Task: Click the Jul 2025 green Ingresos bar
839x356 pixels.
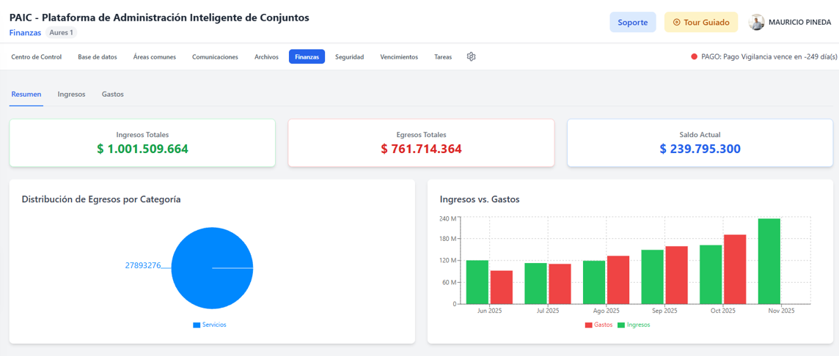Action: [535, 283]
